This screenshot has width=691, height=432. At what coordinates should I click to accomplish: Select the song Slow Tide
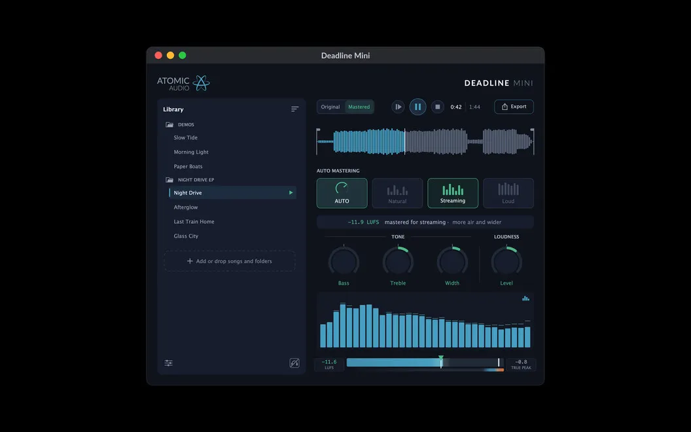pyautogui.click(x=186, y=137)
